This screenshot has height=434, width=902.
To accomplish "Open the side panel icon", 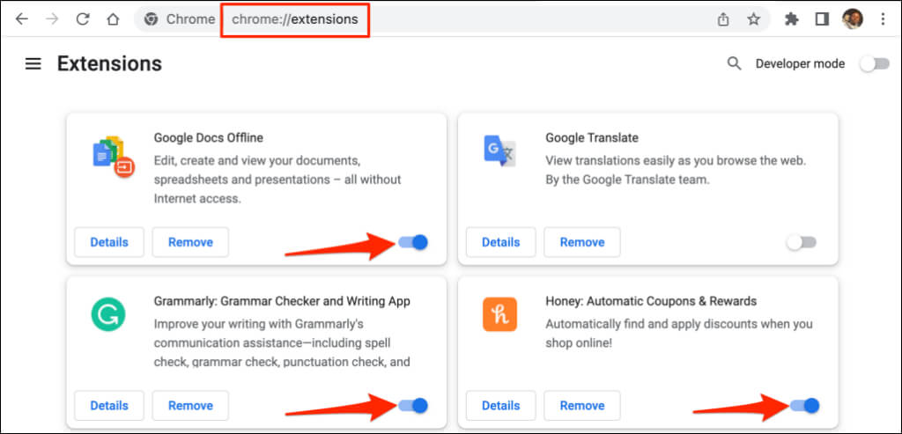I will (x=822, y=18).
